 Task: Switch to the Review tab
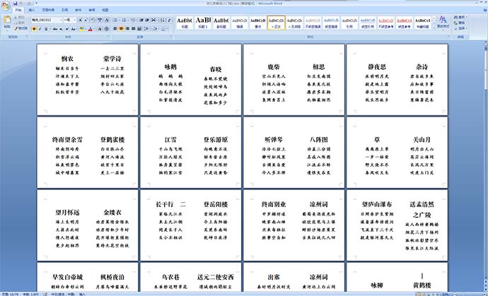coord(92,10)
